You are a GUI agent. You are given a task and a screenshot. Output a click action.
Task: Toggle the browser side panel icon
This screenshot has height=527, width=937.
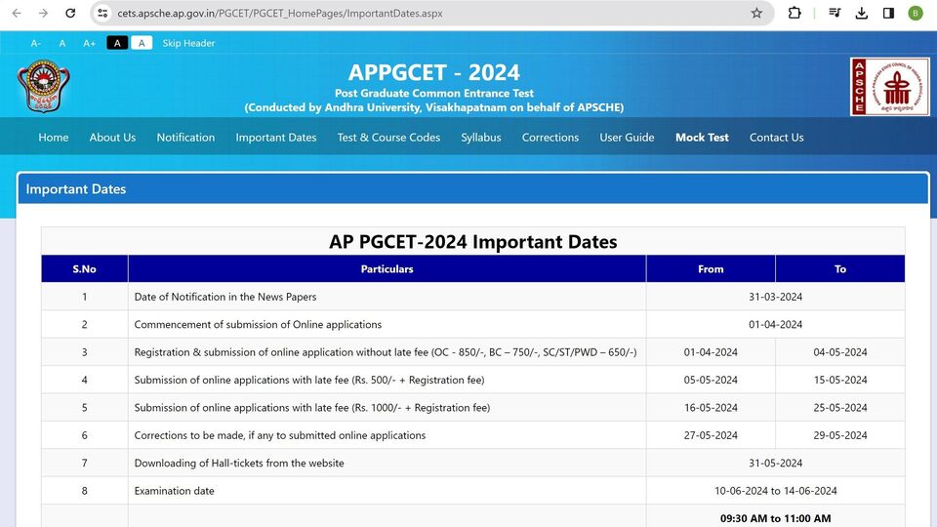[x=888, y=13]
